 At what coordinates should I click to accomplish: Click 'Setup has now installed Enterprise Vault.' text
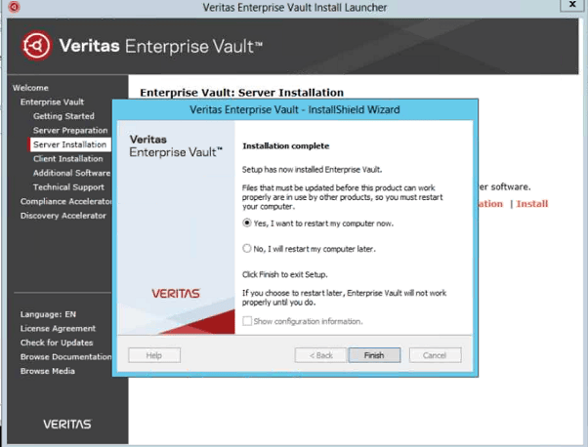pyautogui.click(x=312, y=170)
